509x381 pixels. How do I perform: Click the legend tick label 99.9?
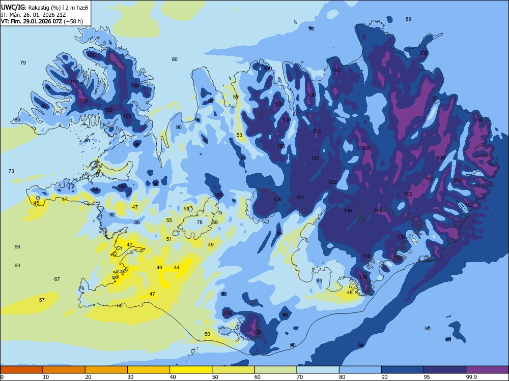[x=471, y=377]
